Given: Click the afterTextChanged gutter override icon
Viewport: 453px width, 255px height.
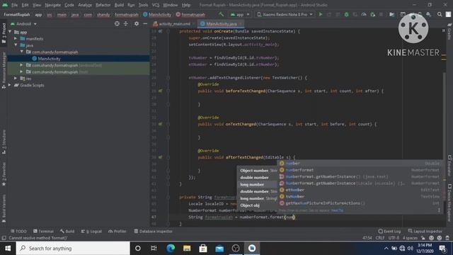Looking at the screenshot, I should [x=161, y=157].
